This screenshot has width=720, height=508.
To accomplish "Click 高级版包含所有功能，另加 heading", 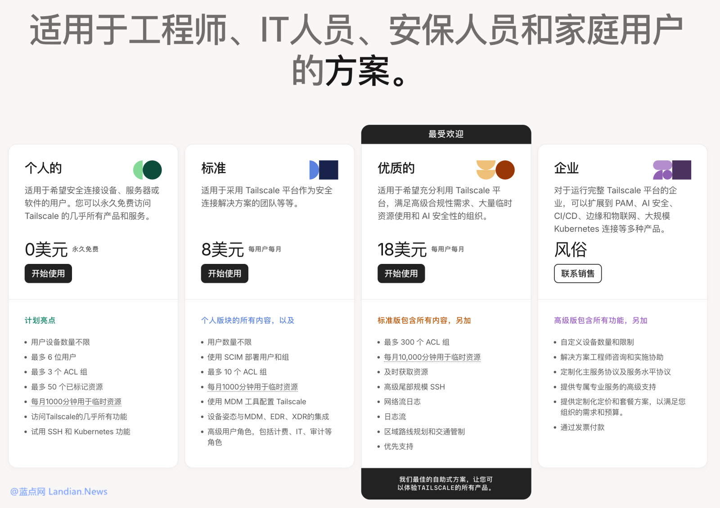I will point(600,320).
